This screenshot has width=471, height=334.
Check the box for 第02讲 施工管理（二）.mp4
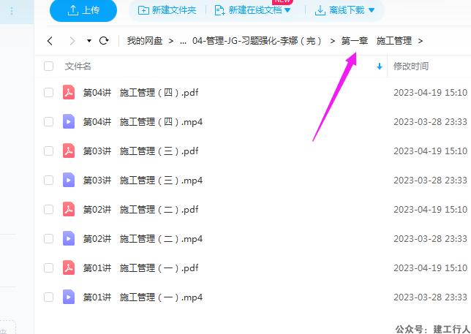(x=49, y=238)
